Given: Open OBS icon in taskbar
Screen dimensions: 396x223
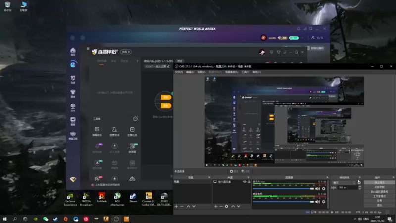Looking at the screenshot, I should (x=116, y=219).
